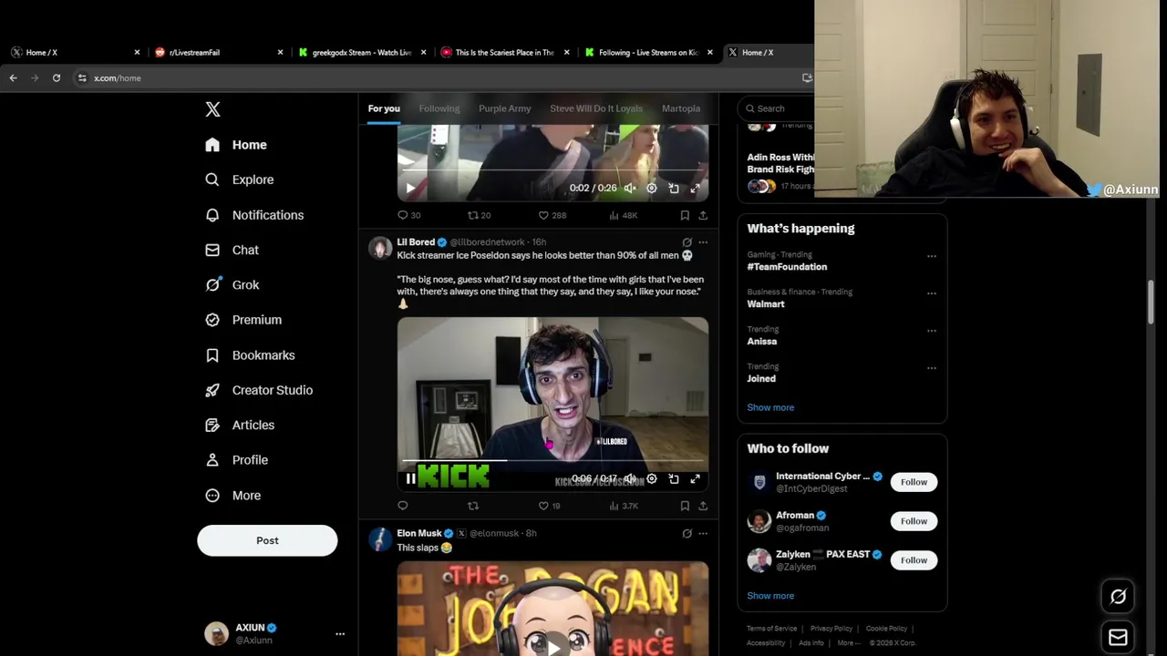
Task: Click the X logo in sidebar
Action: [212, 109]
